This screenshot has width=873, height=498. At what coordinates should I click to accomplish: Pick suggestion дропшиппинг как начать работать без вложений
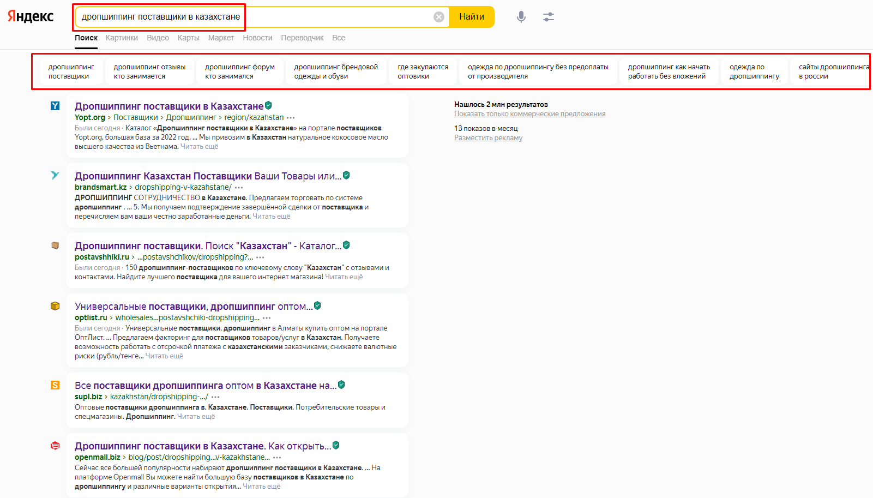point(669,71)
